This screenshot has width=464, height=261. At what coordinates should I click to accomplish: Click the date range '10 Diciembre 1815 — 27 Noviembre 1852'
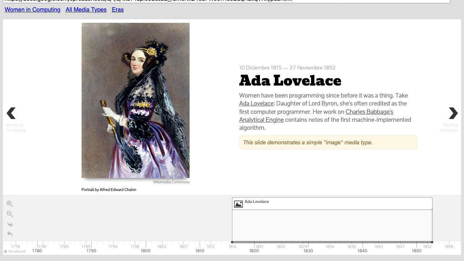tap(287, 68)
